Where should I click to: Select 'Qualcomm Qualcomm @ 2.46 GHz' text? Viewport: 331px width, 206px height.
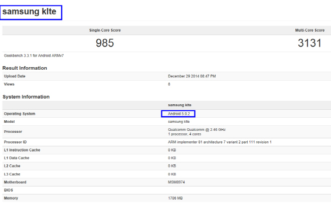(x=197, y=130)
